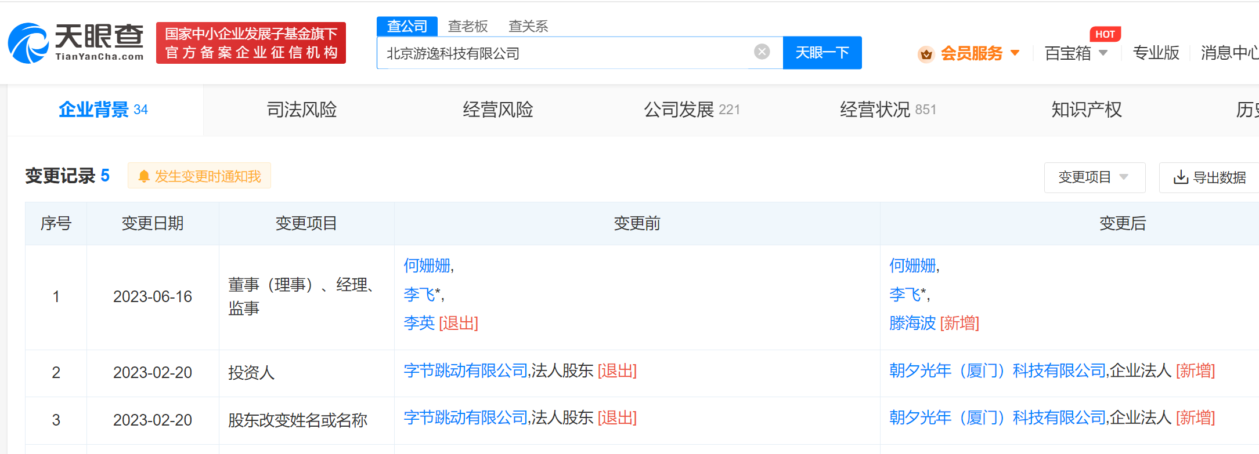The height and width of the screenshot is (454, 1259).
Task: Open the 知识产权 tab
Action: click(x=1087, y=110)
